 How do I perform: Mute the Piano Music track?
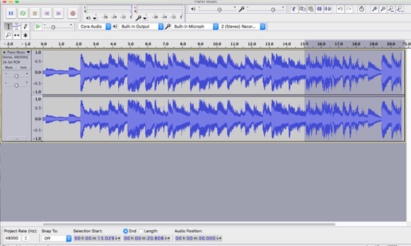point(9,68)
